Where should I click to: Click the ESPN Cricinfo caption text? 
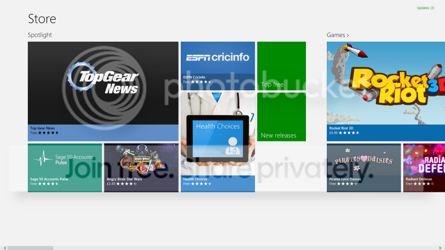pyautogui.click(x=194, y=77)
